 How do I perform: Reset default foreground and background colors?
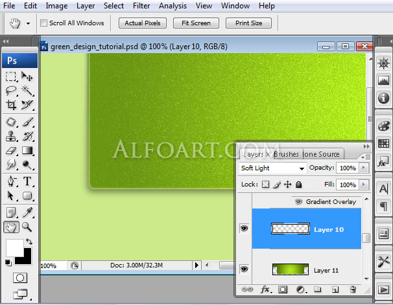[8, 263]
